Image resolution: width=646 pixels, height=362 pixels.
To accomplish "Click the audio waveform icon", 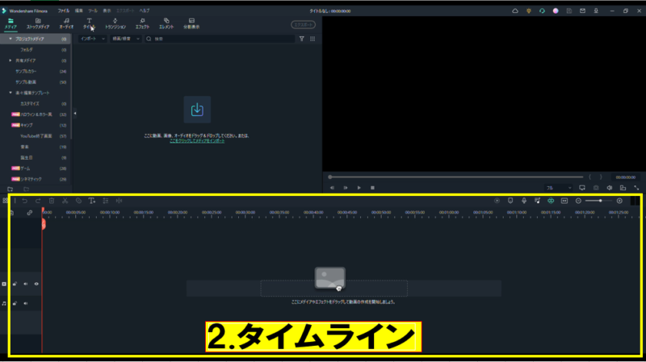I will pos(119,201).
